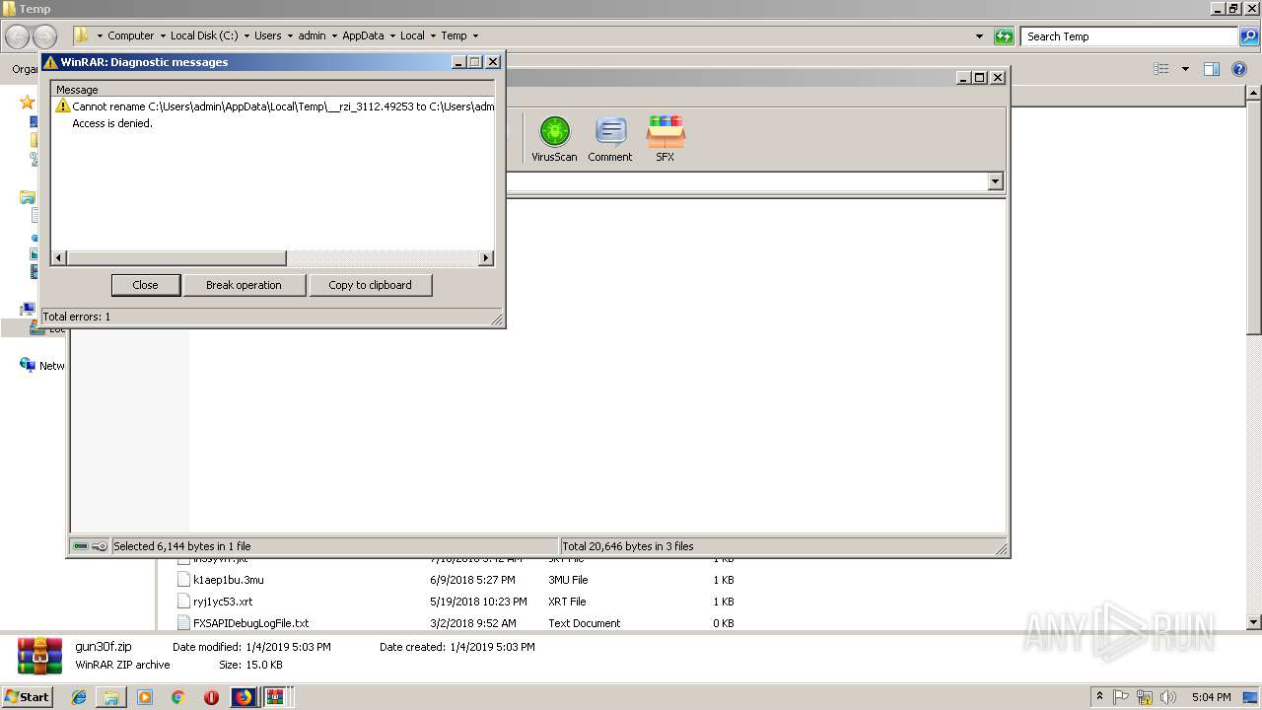Screen dimensions: 1262x710
Task: Close the Diagnostic messages dialog via Close button
Action: (145, 285)
